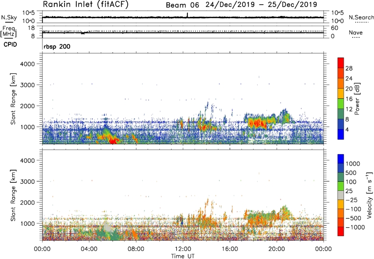374x259 pixels.
Task: Click the 'Rankin Inlet (fitACF)' title
Action: pos(86,4)
